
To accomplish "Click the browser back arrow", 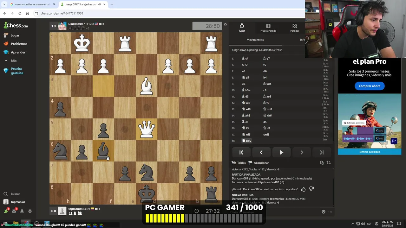I will click(x=4, y=13).
